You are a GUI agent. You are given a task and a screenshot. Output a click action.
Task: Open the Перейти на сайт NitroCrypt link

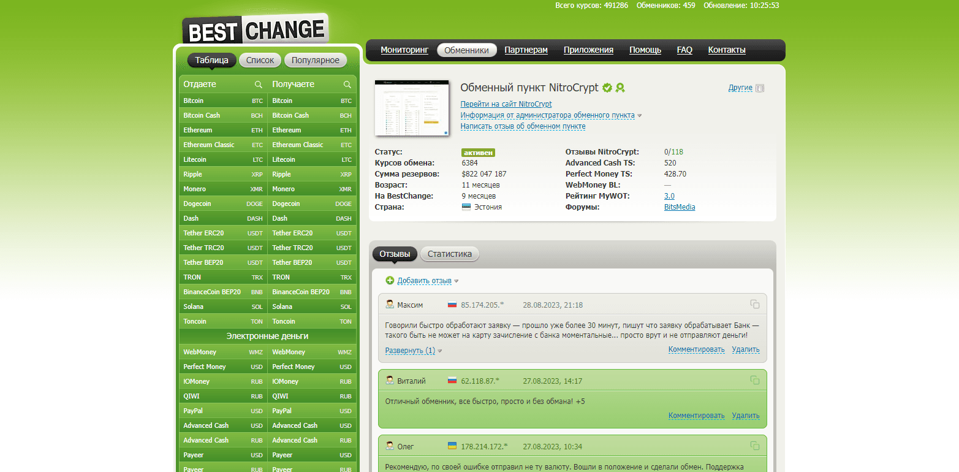pyautogui.click(x=506, y=104)
